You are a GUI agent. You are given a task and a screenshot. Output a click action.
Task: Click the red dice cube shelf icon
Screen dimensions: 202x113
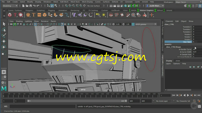point(111,15)
